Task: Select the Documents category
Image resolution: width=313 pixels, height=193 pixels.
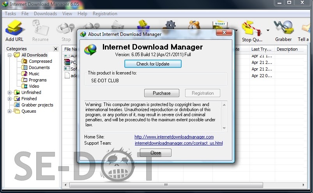Action: [35, 67]
